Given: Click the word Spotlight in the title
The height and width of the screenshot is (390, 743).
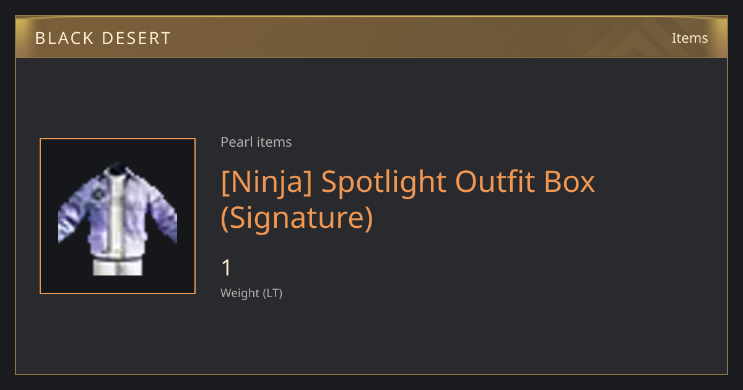Looking at the screenshot, I should (384, 182).
